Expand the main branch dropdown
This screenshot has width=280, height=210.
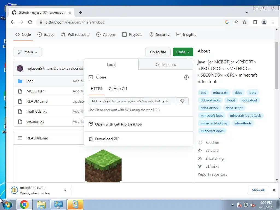28,52
